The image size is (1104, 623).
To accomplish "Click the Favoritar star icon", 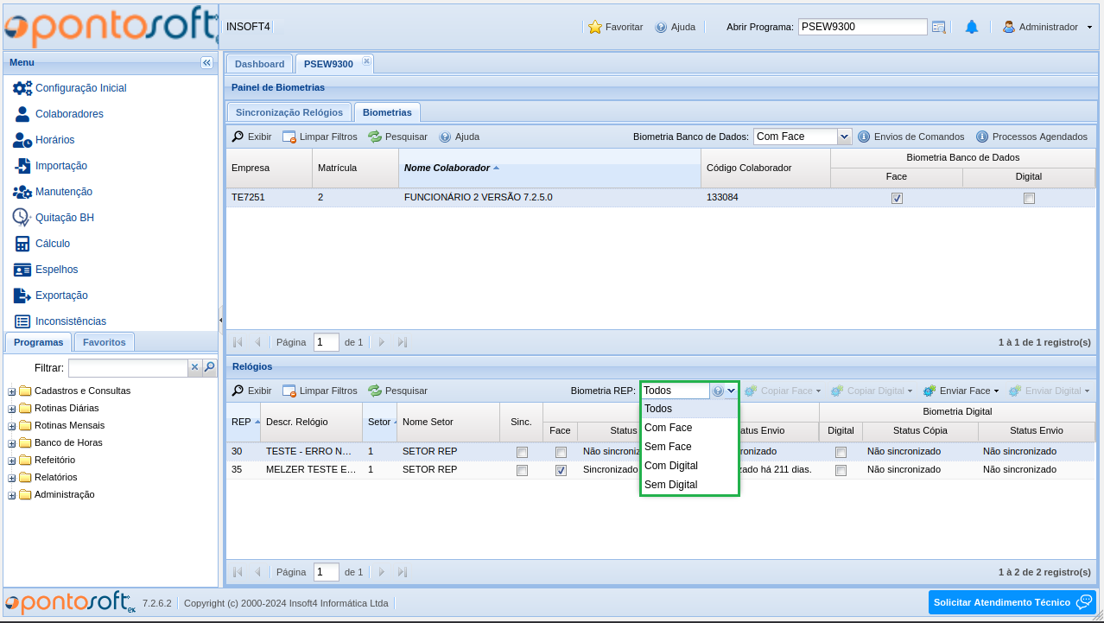I will [x=594, y=27].
